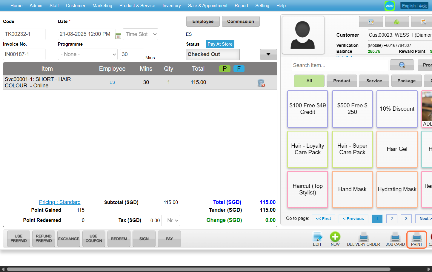Click the magnifier search button
This screenshot has height=272, width=432.
click(x=402, y=65)
